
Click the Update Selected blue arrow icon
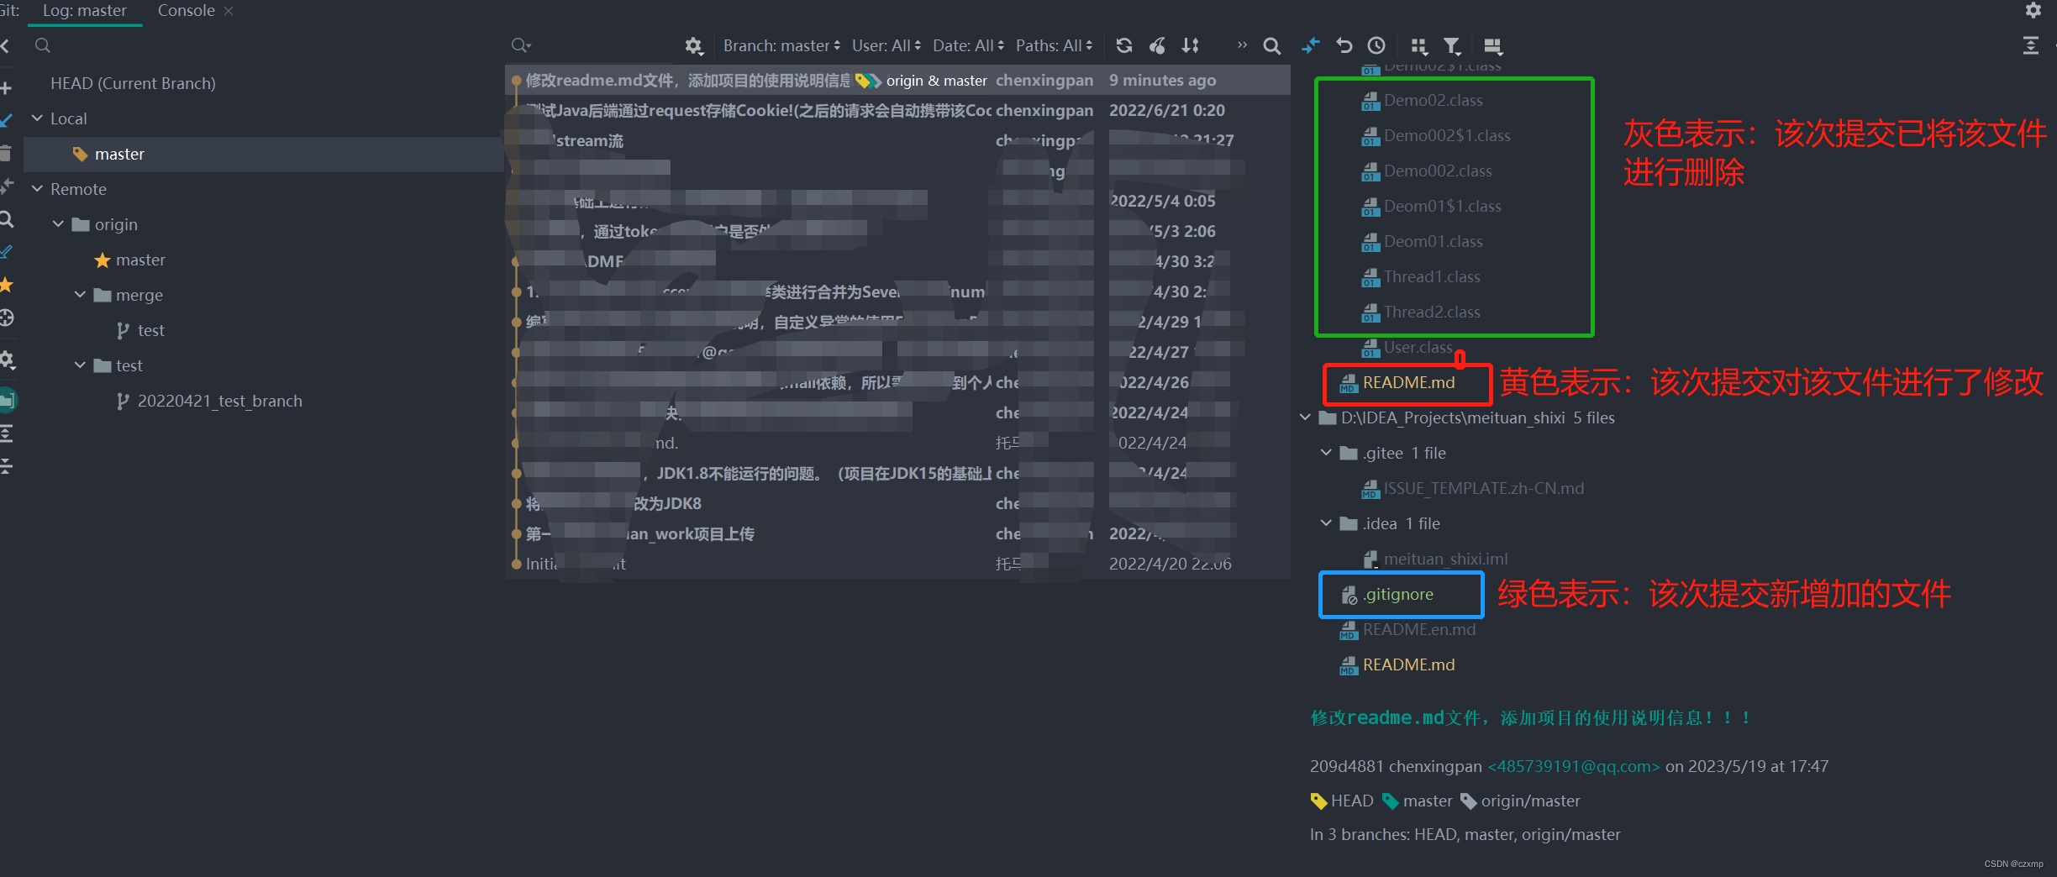click(x=5, y=121)
